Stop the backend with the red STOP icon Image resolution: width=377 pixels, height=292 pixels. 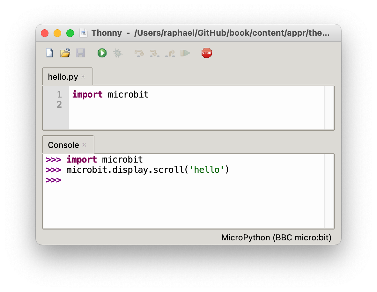[x=207, y=53]
